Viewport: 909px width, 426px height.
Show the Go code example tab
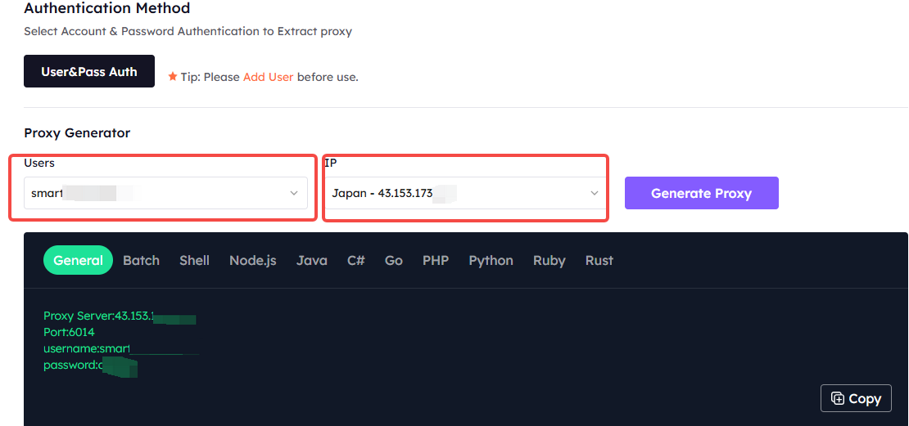pyautogui.click(x=394, y=261)
